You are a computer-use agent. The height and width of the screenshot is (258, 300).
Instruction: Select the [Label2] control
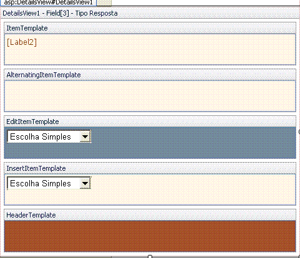point(22,42)
